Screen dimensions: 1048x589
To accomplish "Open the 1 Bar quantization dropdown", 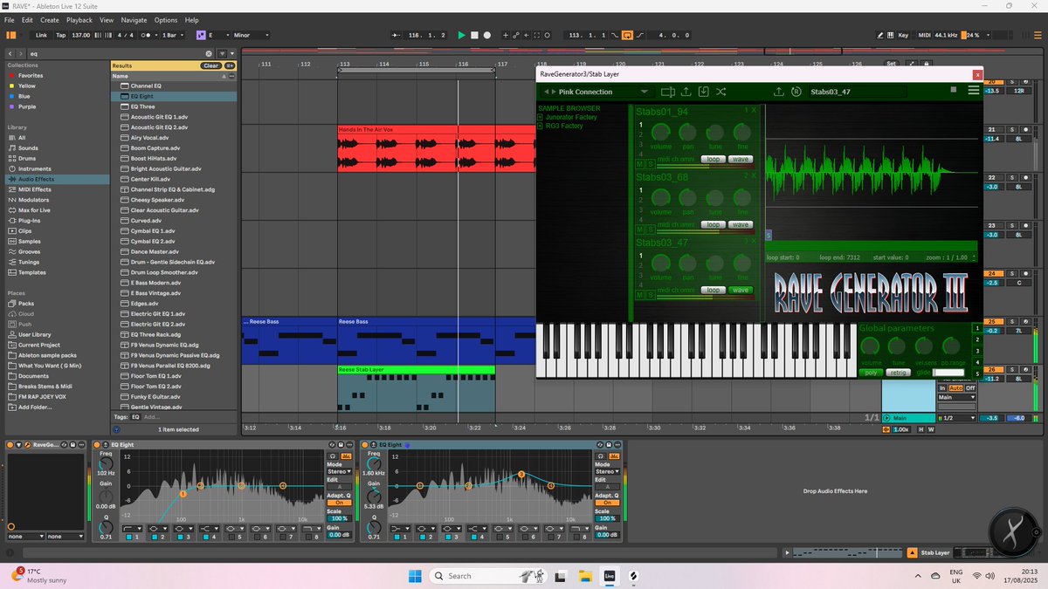I will pos(174,35).
